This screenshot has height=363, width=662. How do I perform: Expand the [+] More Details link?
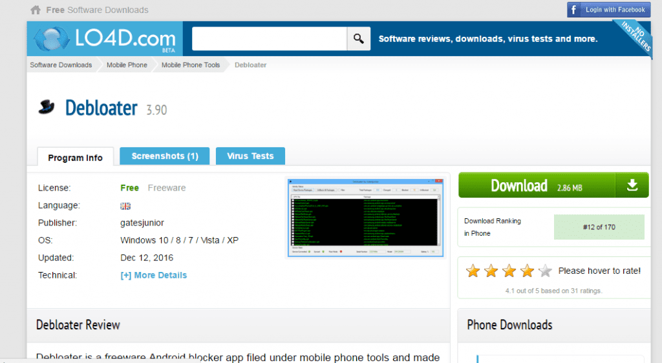point(154,275)
